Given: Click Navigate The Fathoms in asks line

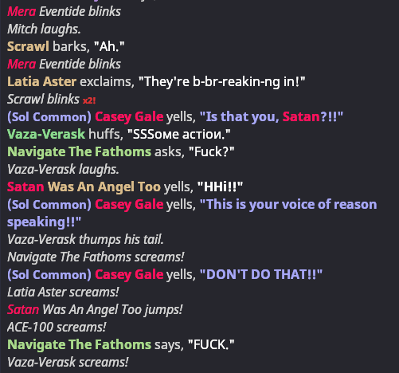Looking at the screenshot, I should point(79,152).
